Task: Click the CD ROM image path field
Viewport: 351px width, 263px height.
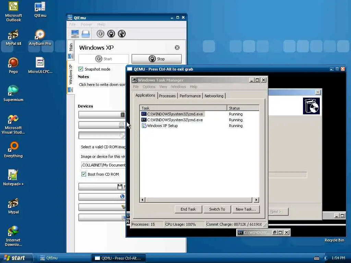Action: pyautogui.click(x=104, y=165)
